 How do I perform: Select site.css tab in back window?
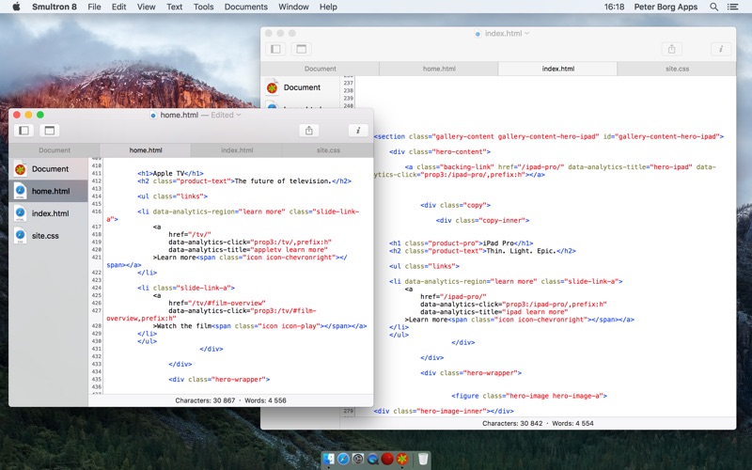(x=677, y=69)
